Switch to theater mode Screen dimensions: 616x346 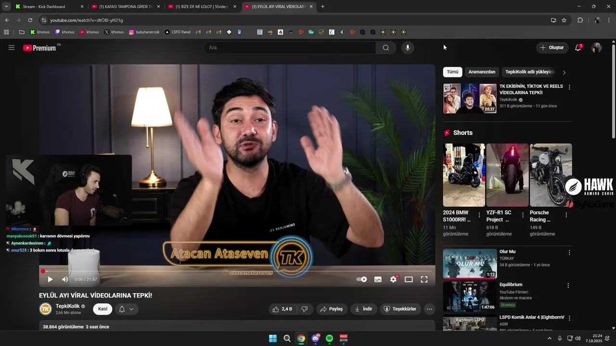(x=409, y=279)
